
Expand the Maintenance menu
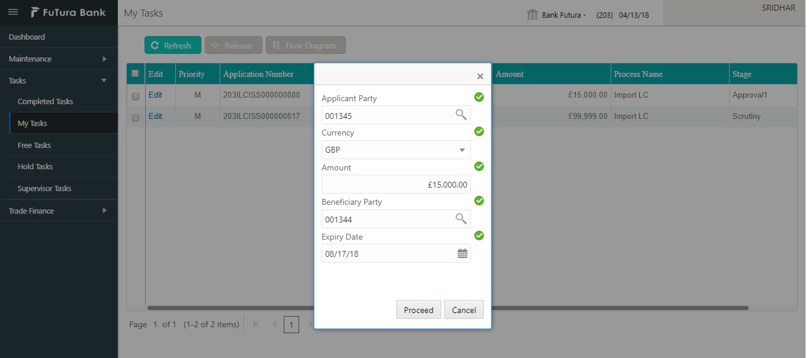pos(59,59)
